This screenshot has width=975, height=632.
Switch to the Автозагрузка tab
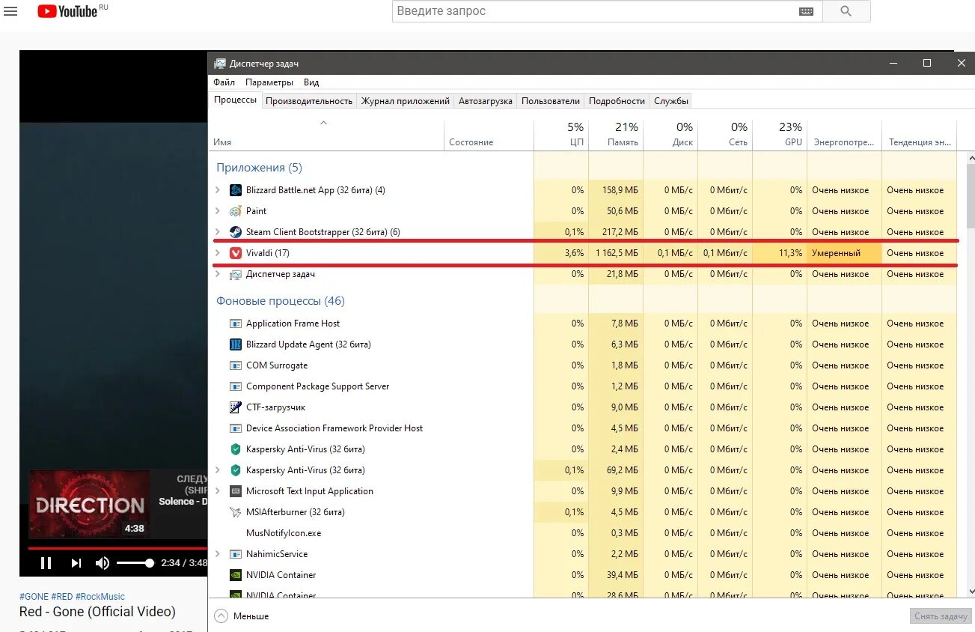coord(486,100)
